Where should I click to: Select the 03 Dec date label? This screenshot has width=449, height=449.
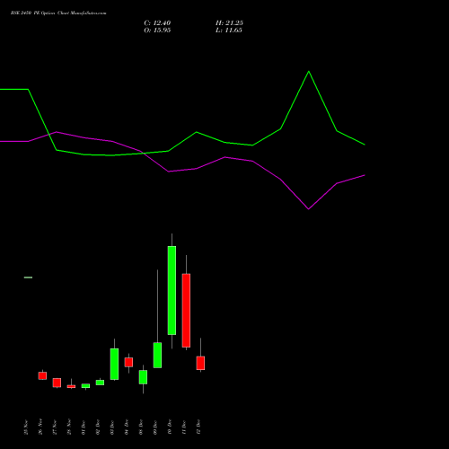[112, 427]
